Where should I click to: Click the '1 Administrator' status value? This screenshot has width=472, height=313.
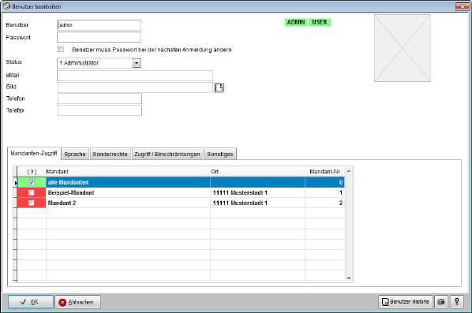pyautogui.click(x=79, y=63)
